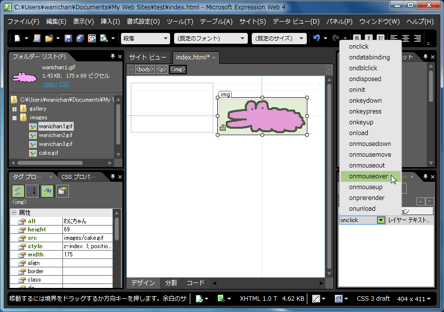Switch to the CSS プロパ… tab
Screen dimensions: 444x312
pyautogui.click(x=78, y=177)
